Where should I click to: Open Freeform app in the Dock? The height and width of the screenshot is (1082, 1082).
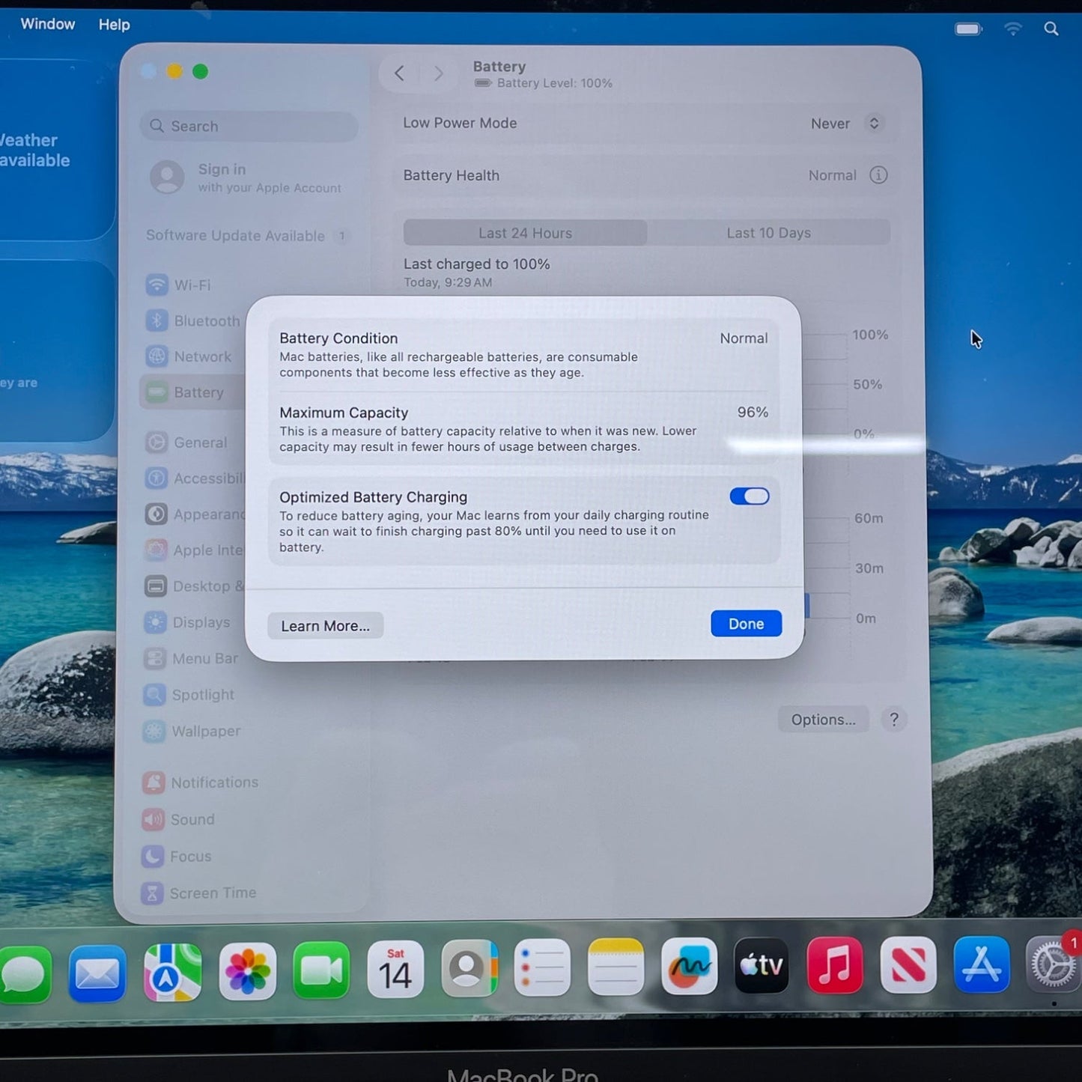pyautogui.click(x=689, y=967)
